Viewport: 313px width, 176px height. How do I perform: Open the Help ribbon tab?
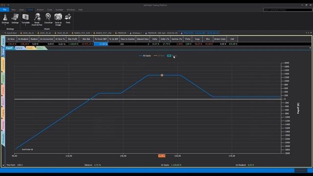pyautogui.click(x=80, y=10)
